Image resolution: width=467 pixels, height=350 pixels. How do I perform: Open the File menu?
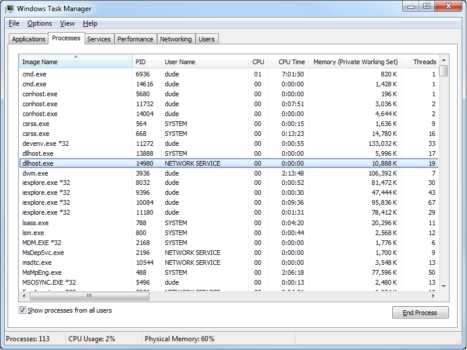pyautogui.click(x=14, y=23)
